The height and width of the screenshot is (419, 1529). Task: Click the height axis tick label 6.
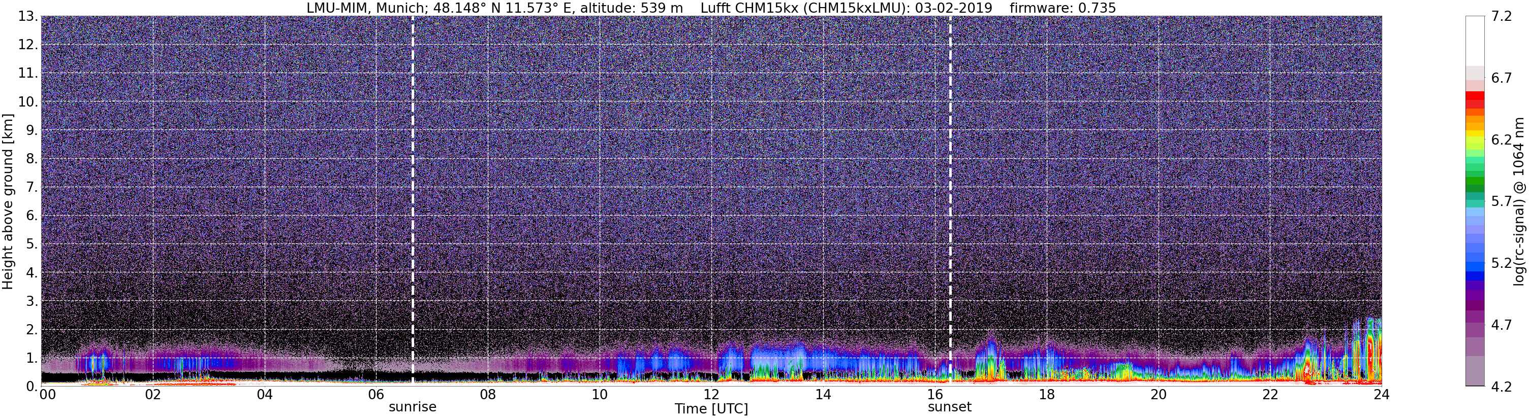32,216
